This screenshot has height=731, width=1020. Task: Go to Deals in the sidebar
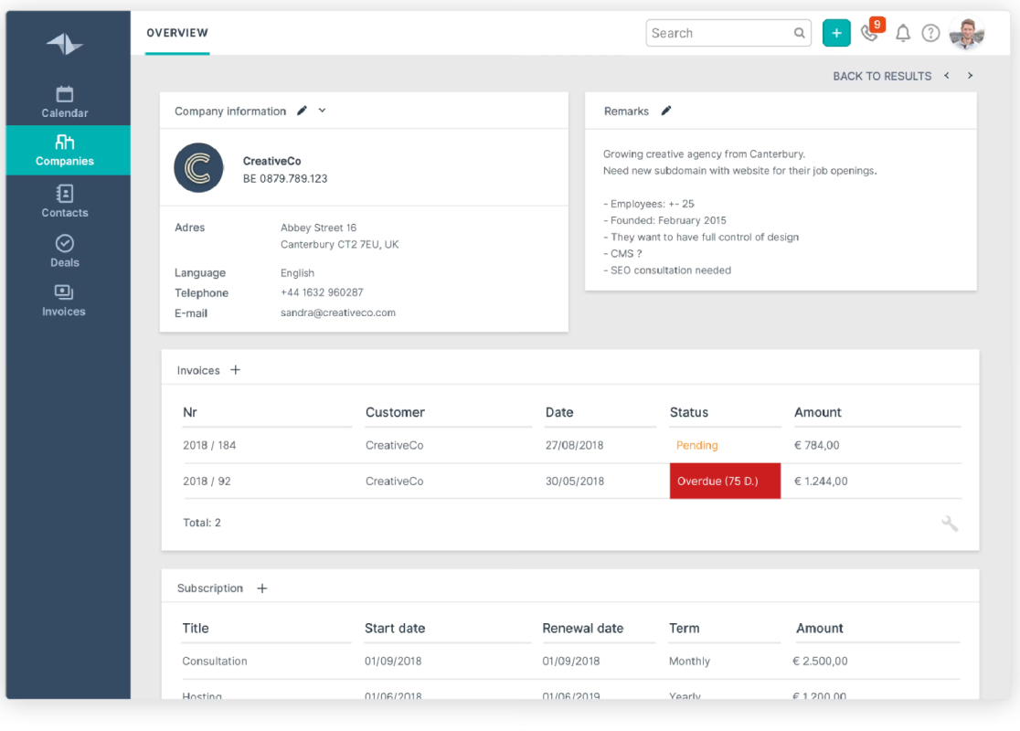[64, 251]
